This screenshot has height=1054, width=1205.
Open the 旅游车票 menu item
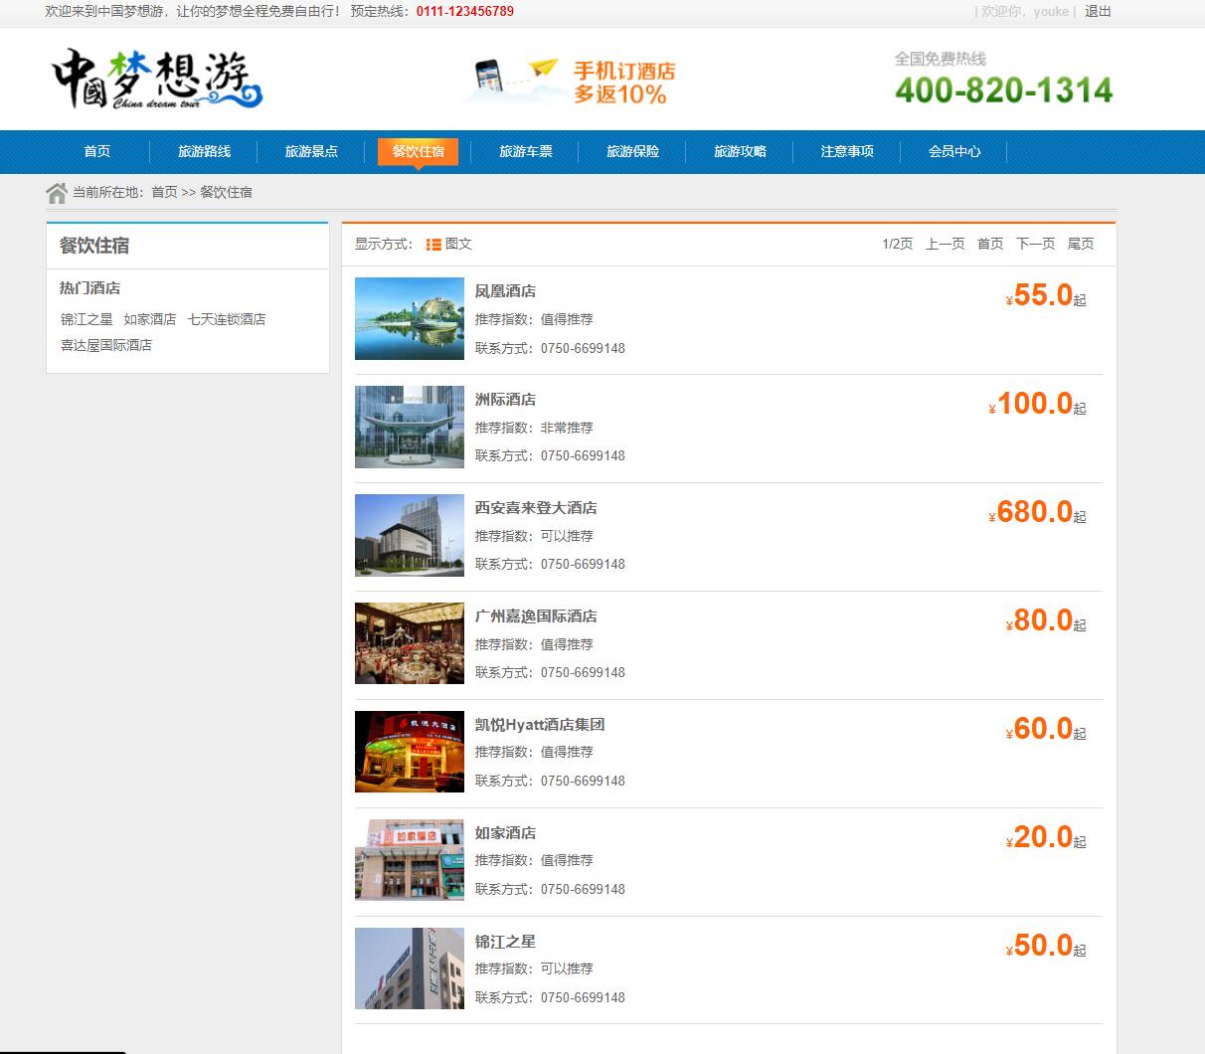[x=525, y=151]
